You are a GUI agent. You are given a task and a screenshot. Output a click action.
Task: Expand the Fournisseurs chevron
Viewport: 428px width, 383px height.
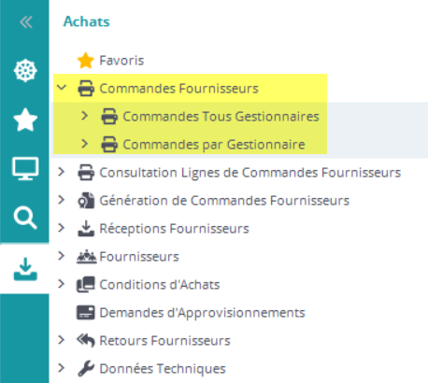tap(62, 256)
